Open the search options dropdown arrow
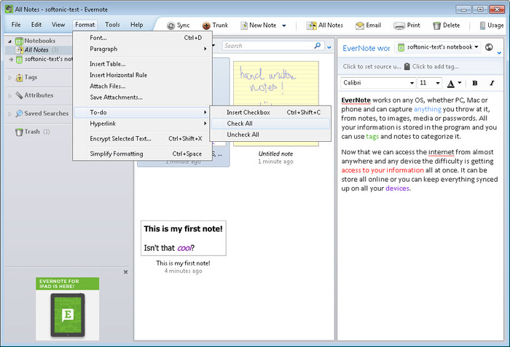 (x=329, y=47)
